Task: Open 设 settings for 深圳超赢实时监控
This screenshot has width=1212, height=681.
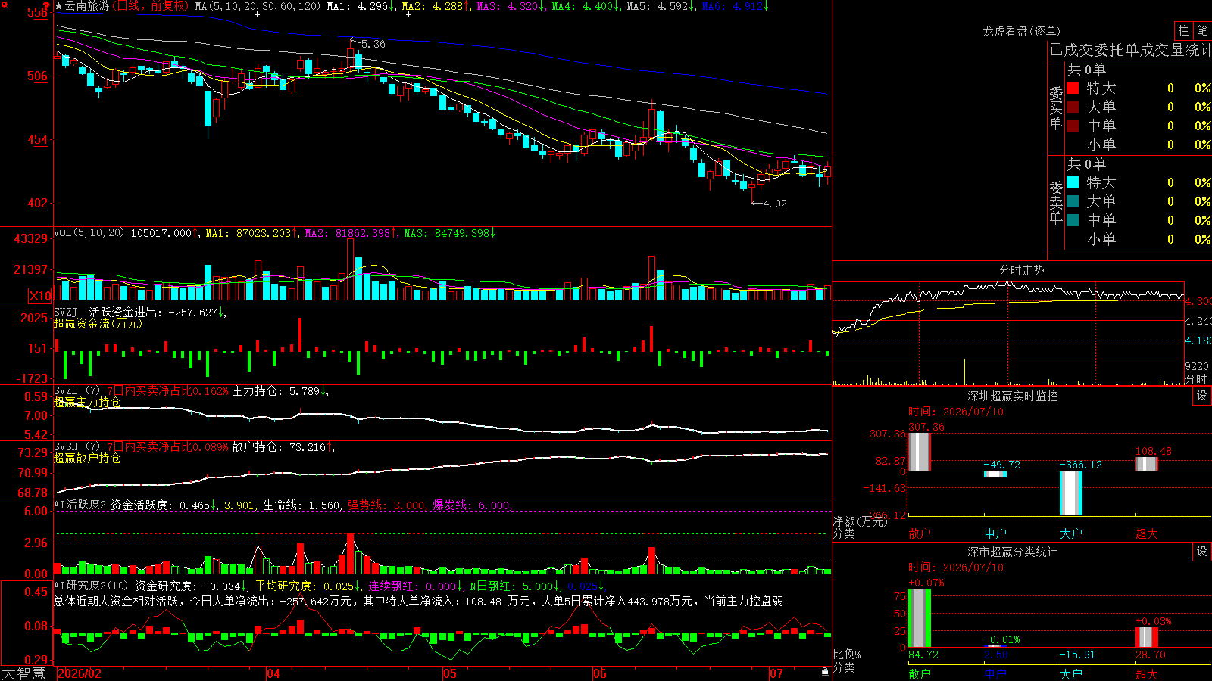Action: click(x=1202, y=396)
